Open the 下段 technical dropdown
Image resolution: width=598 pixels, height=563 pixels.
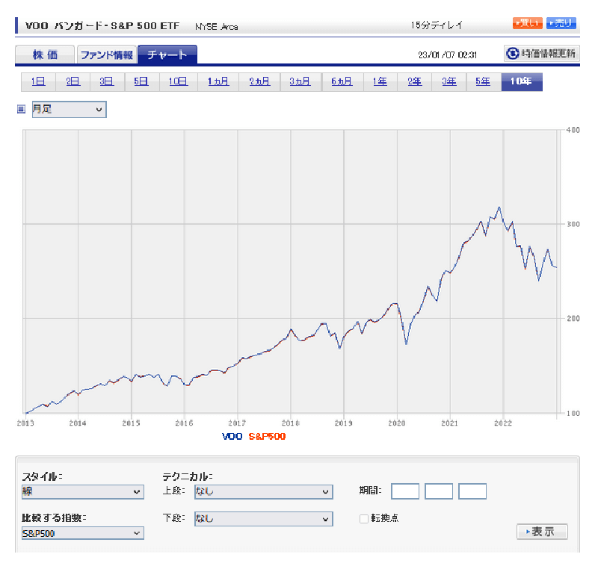coord(264,519)
